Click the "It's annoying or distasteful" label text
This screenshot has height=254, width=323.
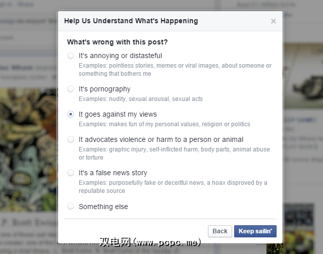pyautogui.click(x=120, y=56)
